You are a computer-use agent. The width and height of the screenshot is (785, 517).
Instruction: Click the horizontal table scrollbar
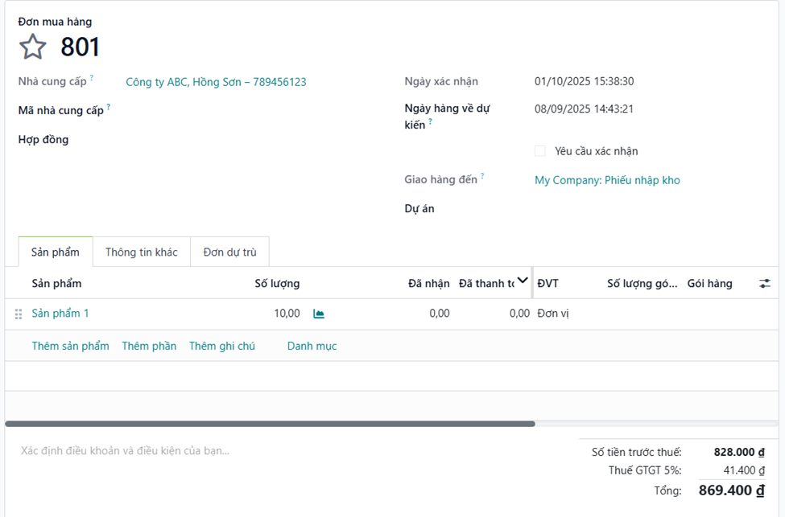(x=270, y=424)
